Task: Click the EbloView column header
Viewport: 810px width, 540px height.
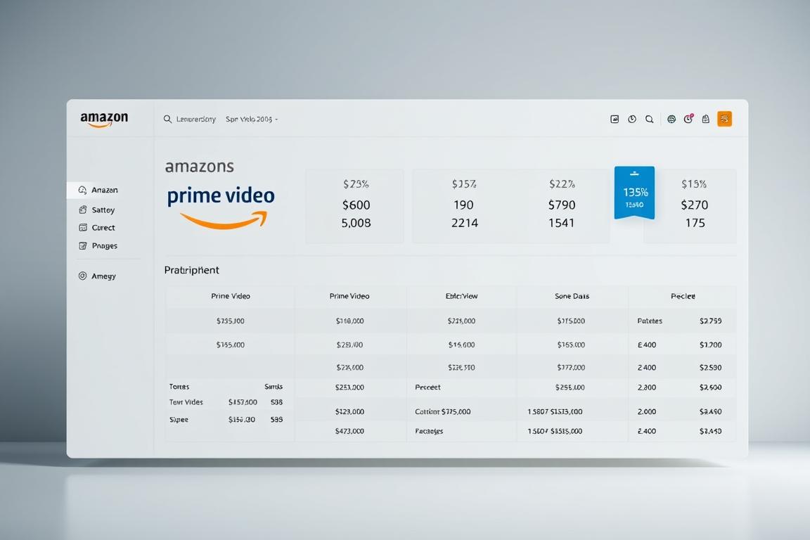Action: click(461, 297)
